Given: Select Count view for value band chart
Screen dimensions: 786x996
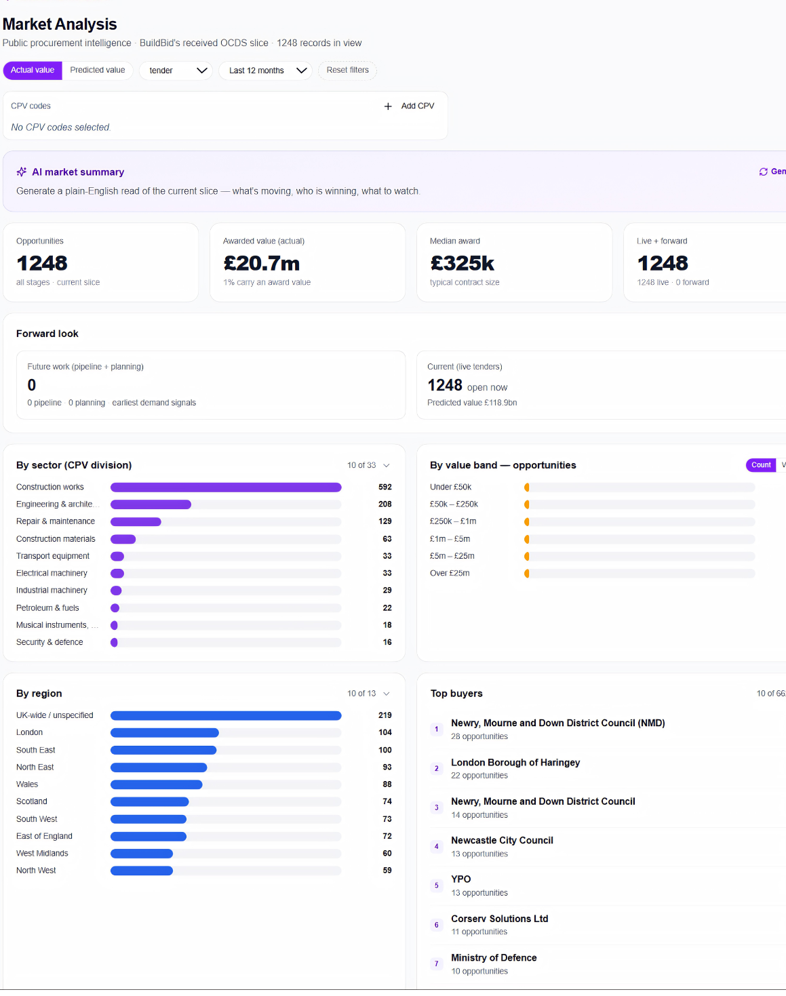Looking at the screenshot, I should click(761, 465).
